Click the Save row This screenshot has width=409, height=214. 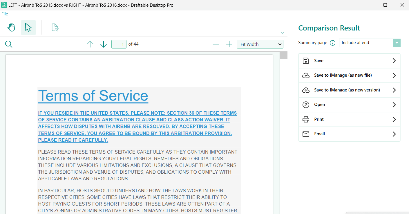[349, 61]
